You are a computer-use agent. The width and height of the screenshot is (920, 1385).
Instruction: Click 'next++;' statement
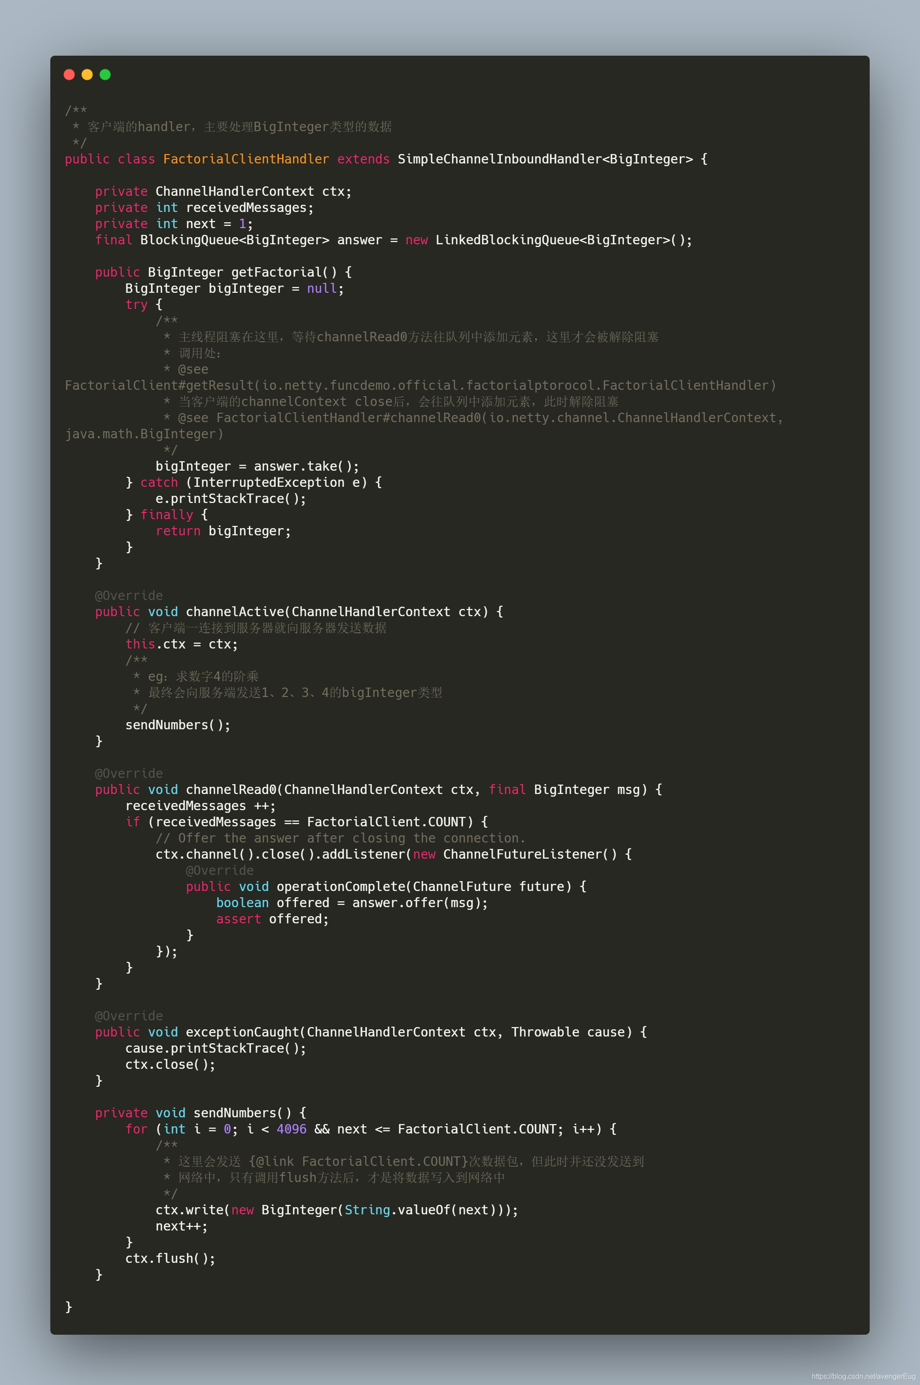(181, 1226)
